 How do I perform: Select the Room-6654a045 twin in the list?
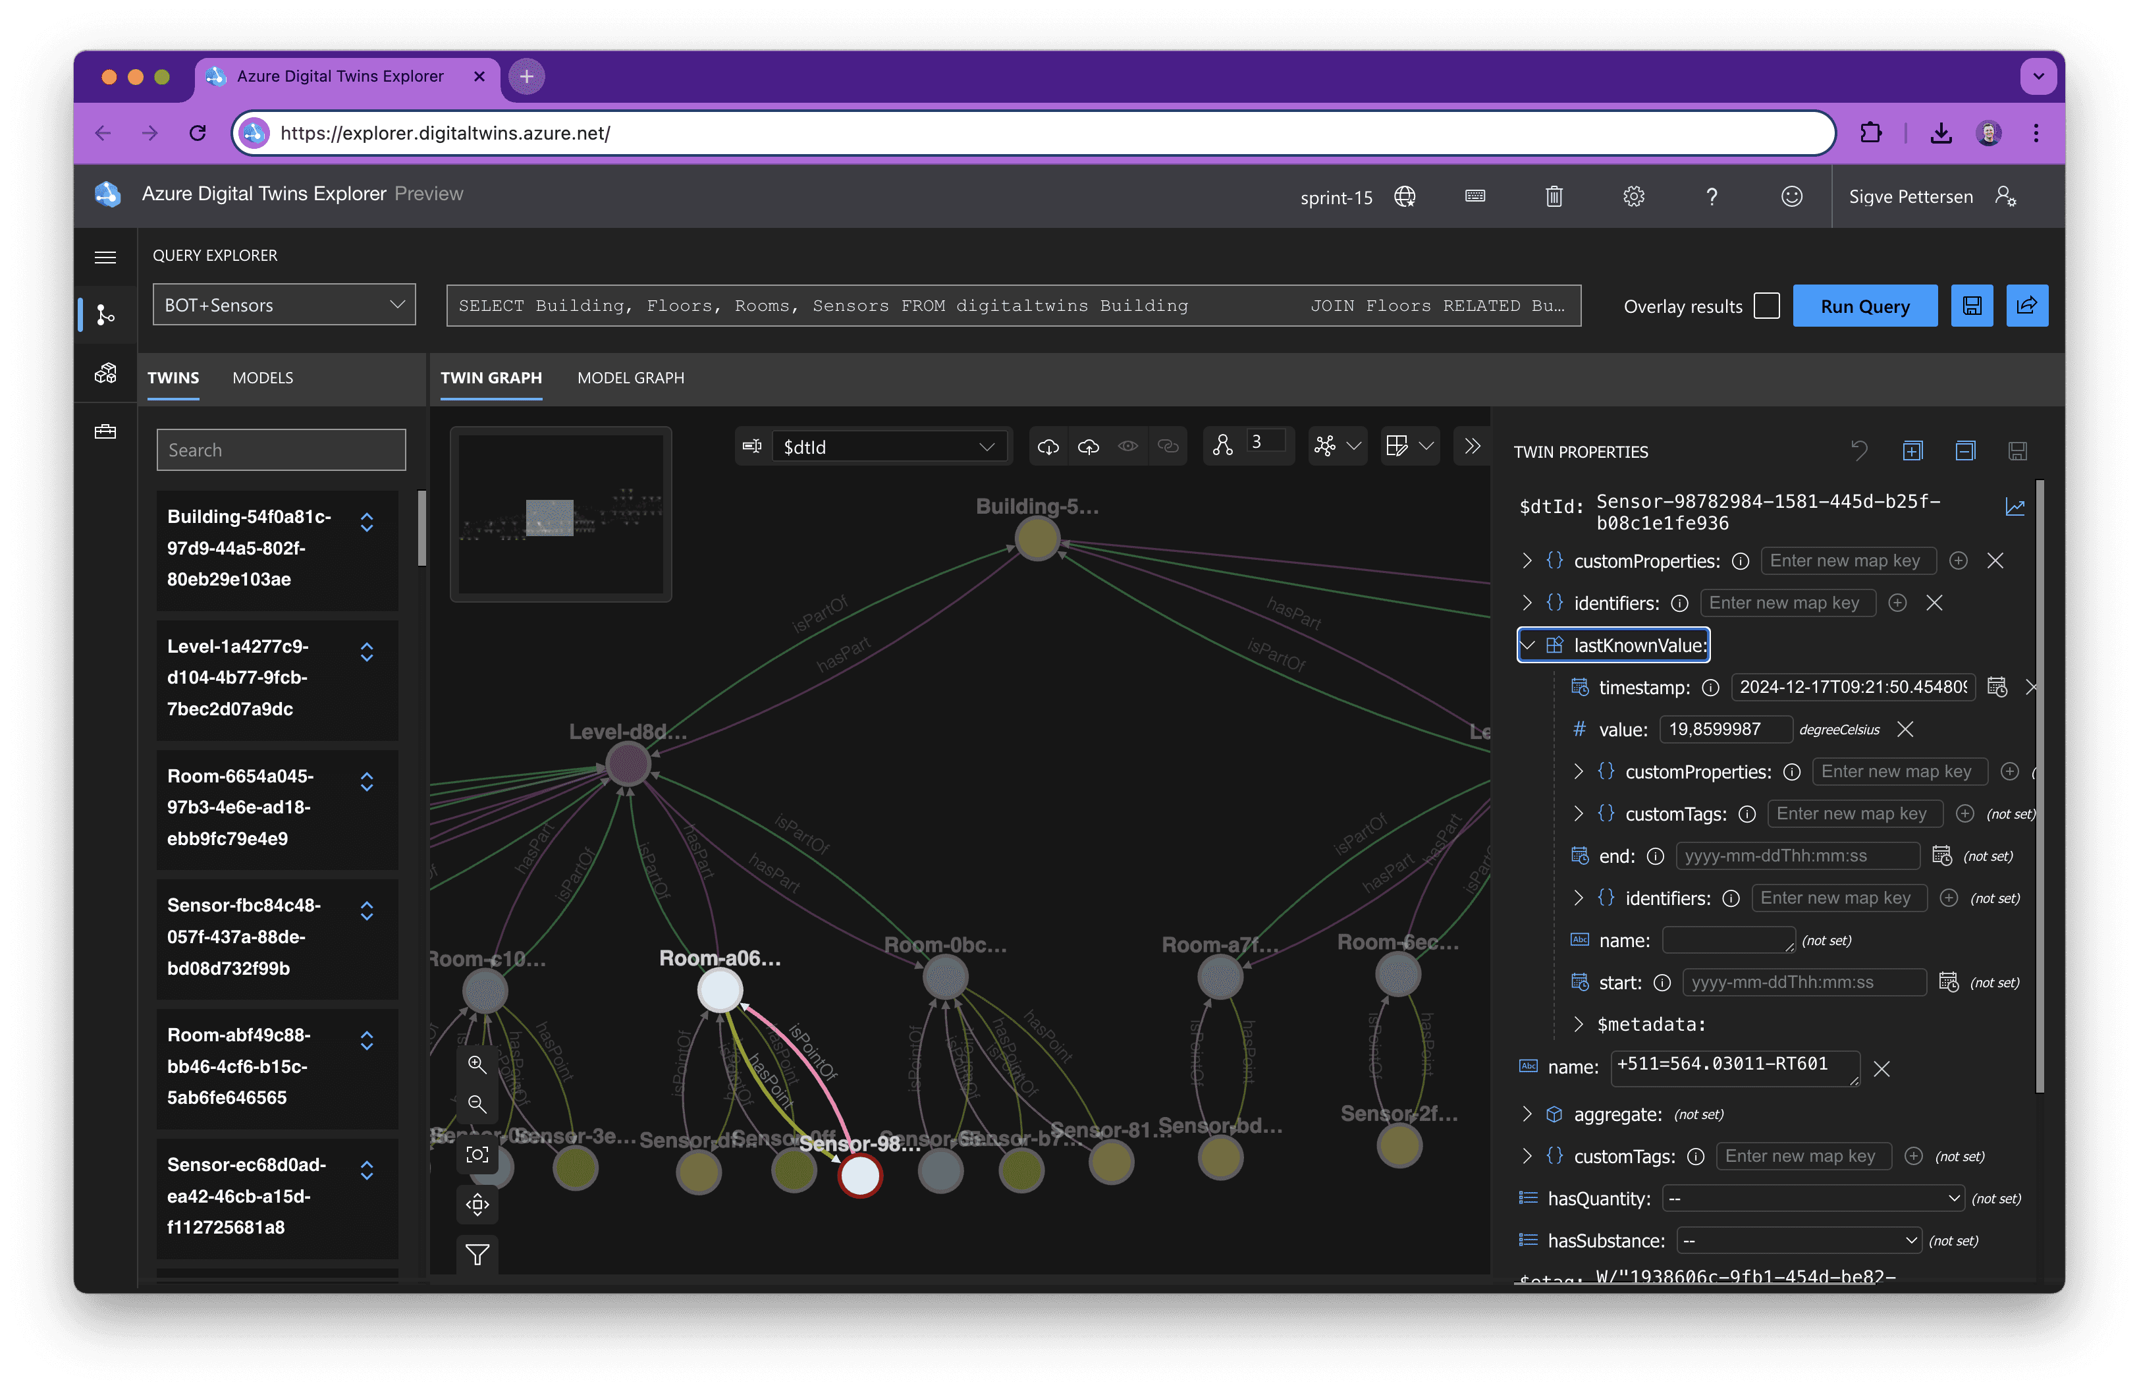coord(277,807)
